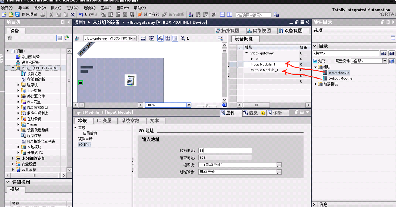Open the IO 变量 tab

click(105, 121)
